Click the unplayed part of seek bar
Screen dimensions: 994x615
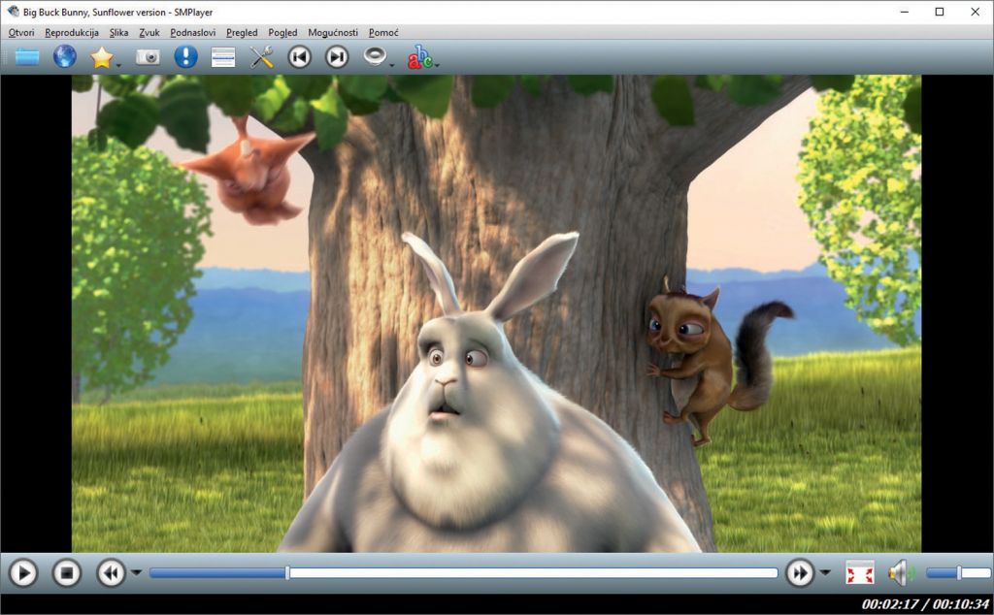[534, 572]
